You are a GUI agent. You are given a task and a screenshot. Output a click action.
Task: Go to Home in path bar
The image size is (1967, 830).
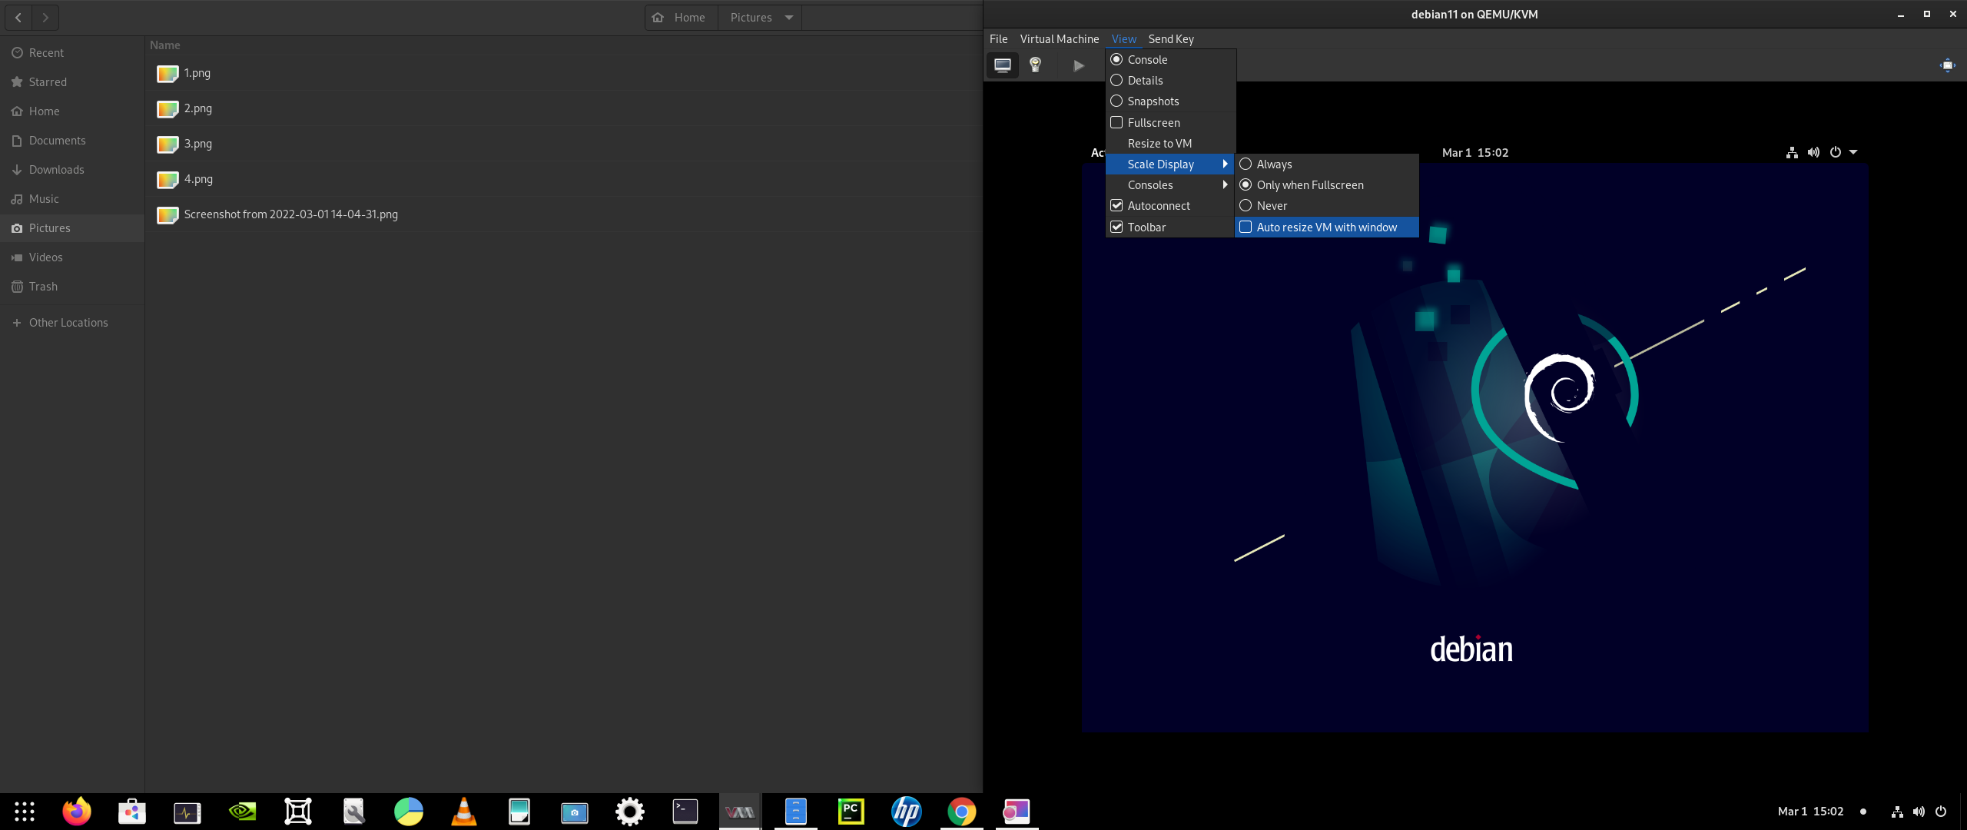(x=679, y=18)
